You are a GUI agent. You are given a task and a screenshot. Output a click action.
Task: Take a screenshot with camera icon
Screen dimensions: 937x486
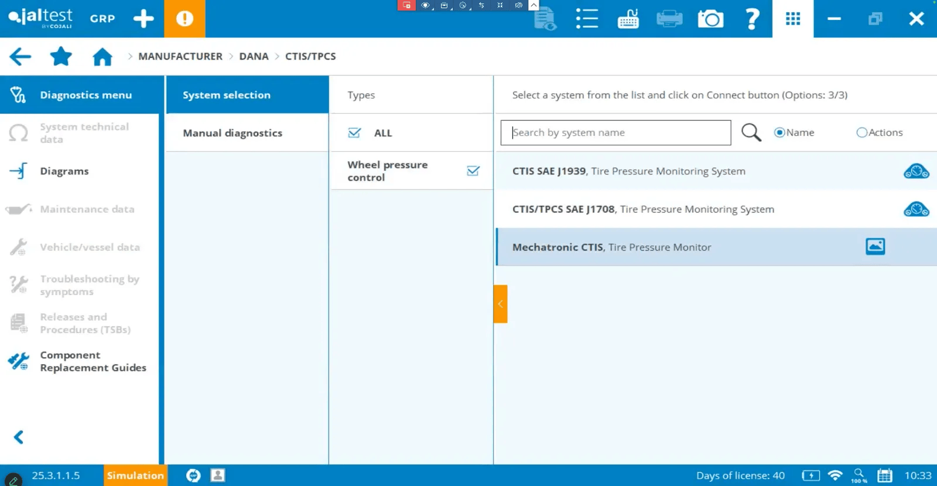[710, 19]
